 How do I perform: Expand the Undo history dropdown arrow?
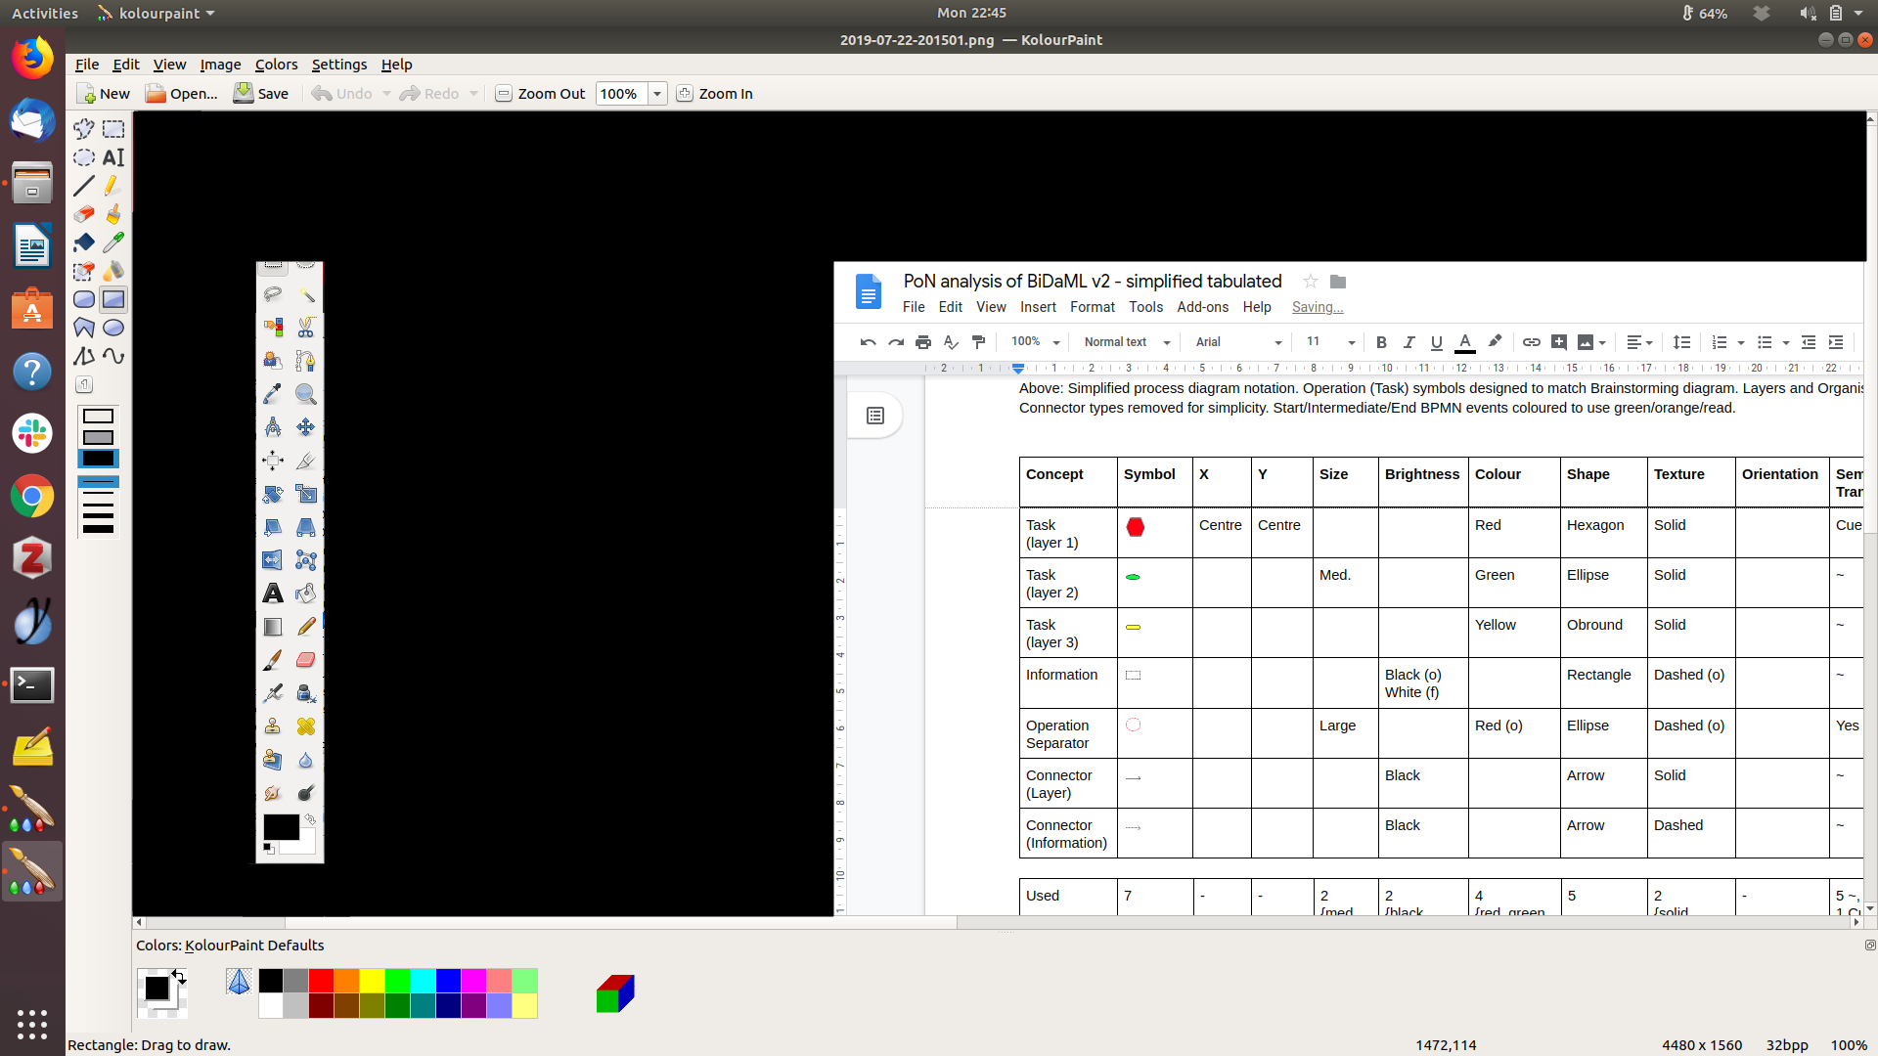coord(386,94)
